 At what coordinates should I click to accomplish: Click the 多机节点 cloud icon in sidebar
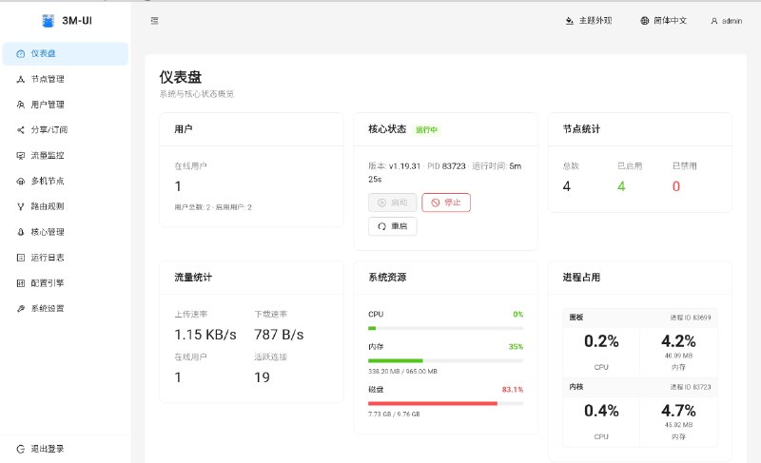coord(20,182)
